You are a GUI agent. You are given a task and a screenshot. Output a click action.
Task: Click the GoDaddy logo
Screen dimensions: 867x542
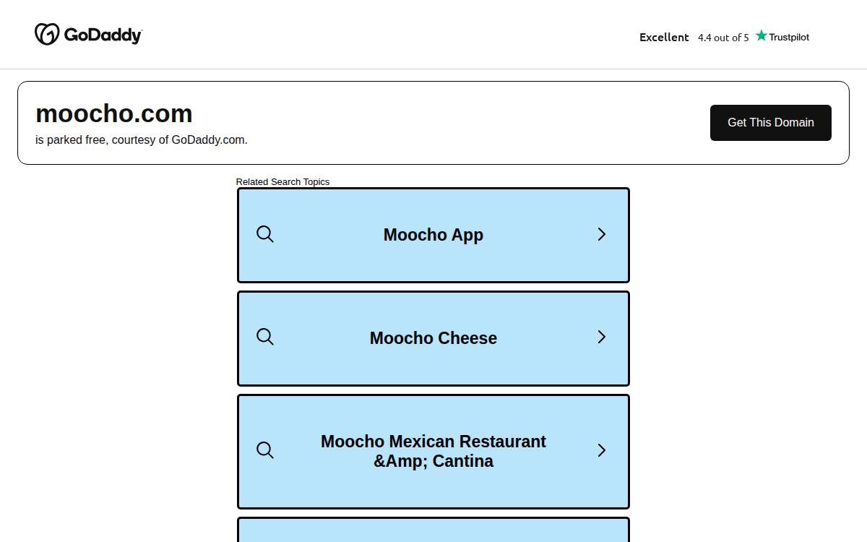pos(88,34)
